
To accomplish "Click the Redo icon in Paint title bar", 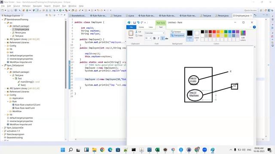I will tap(142, 23).
